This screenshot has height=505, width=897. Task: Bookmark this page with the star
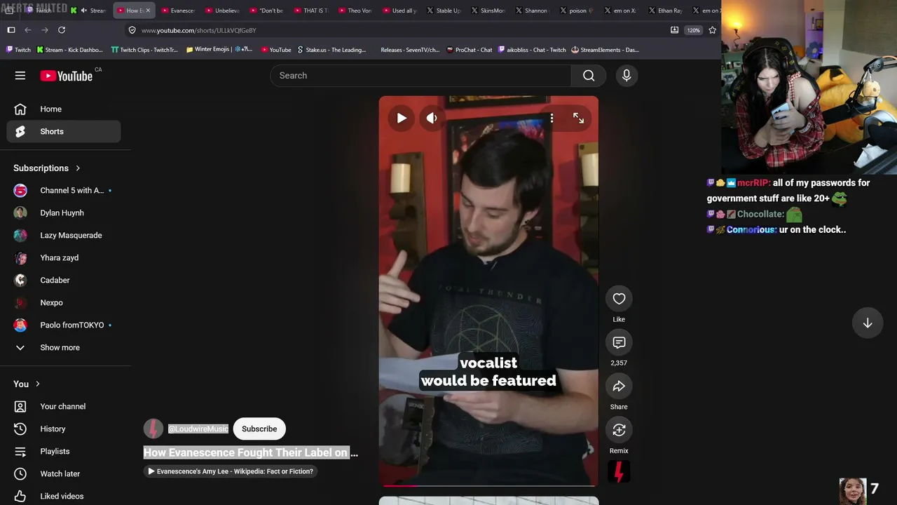point(713,30)
